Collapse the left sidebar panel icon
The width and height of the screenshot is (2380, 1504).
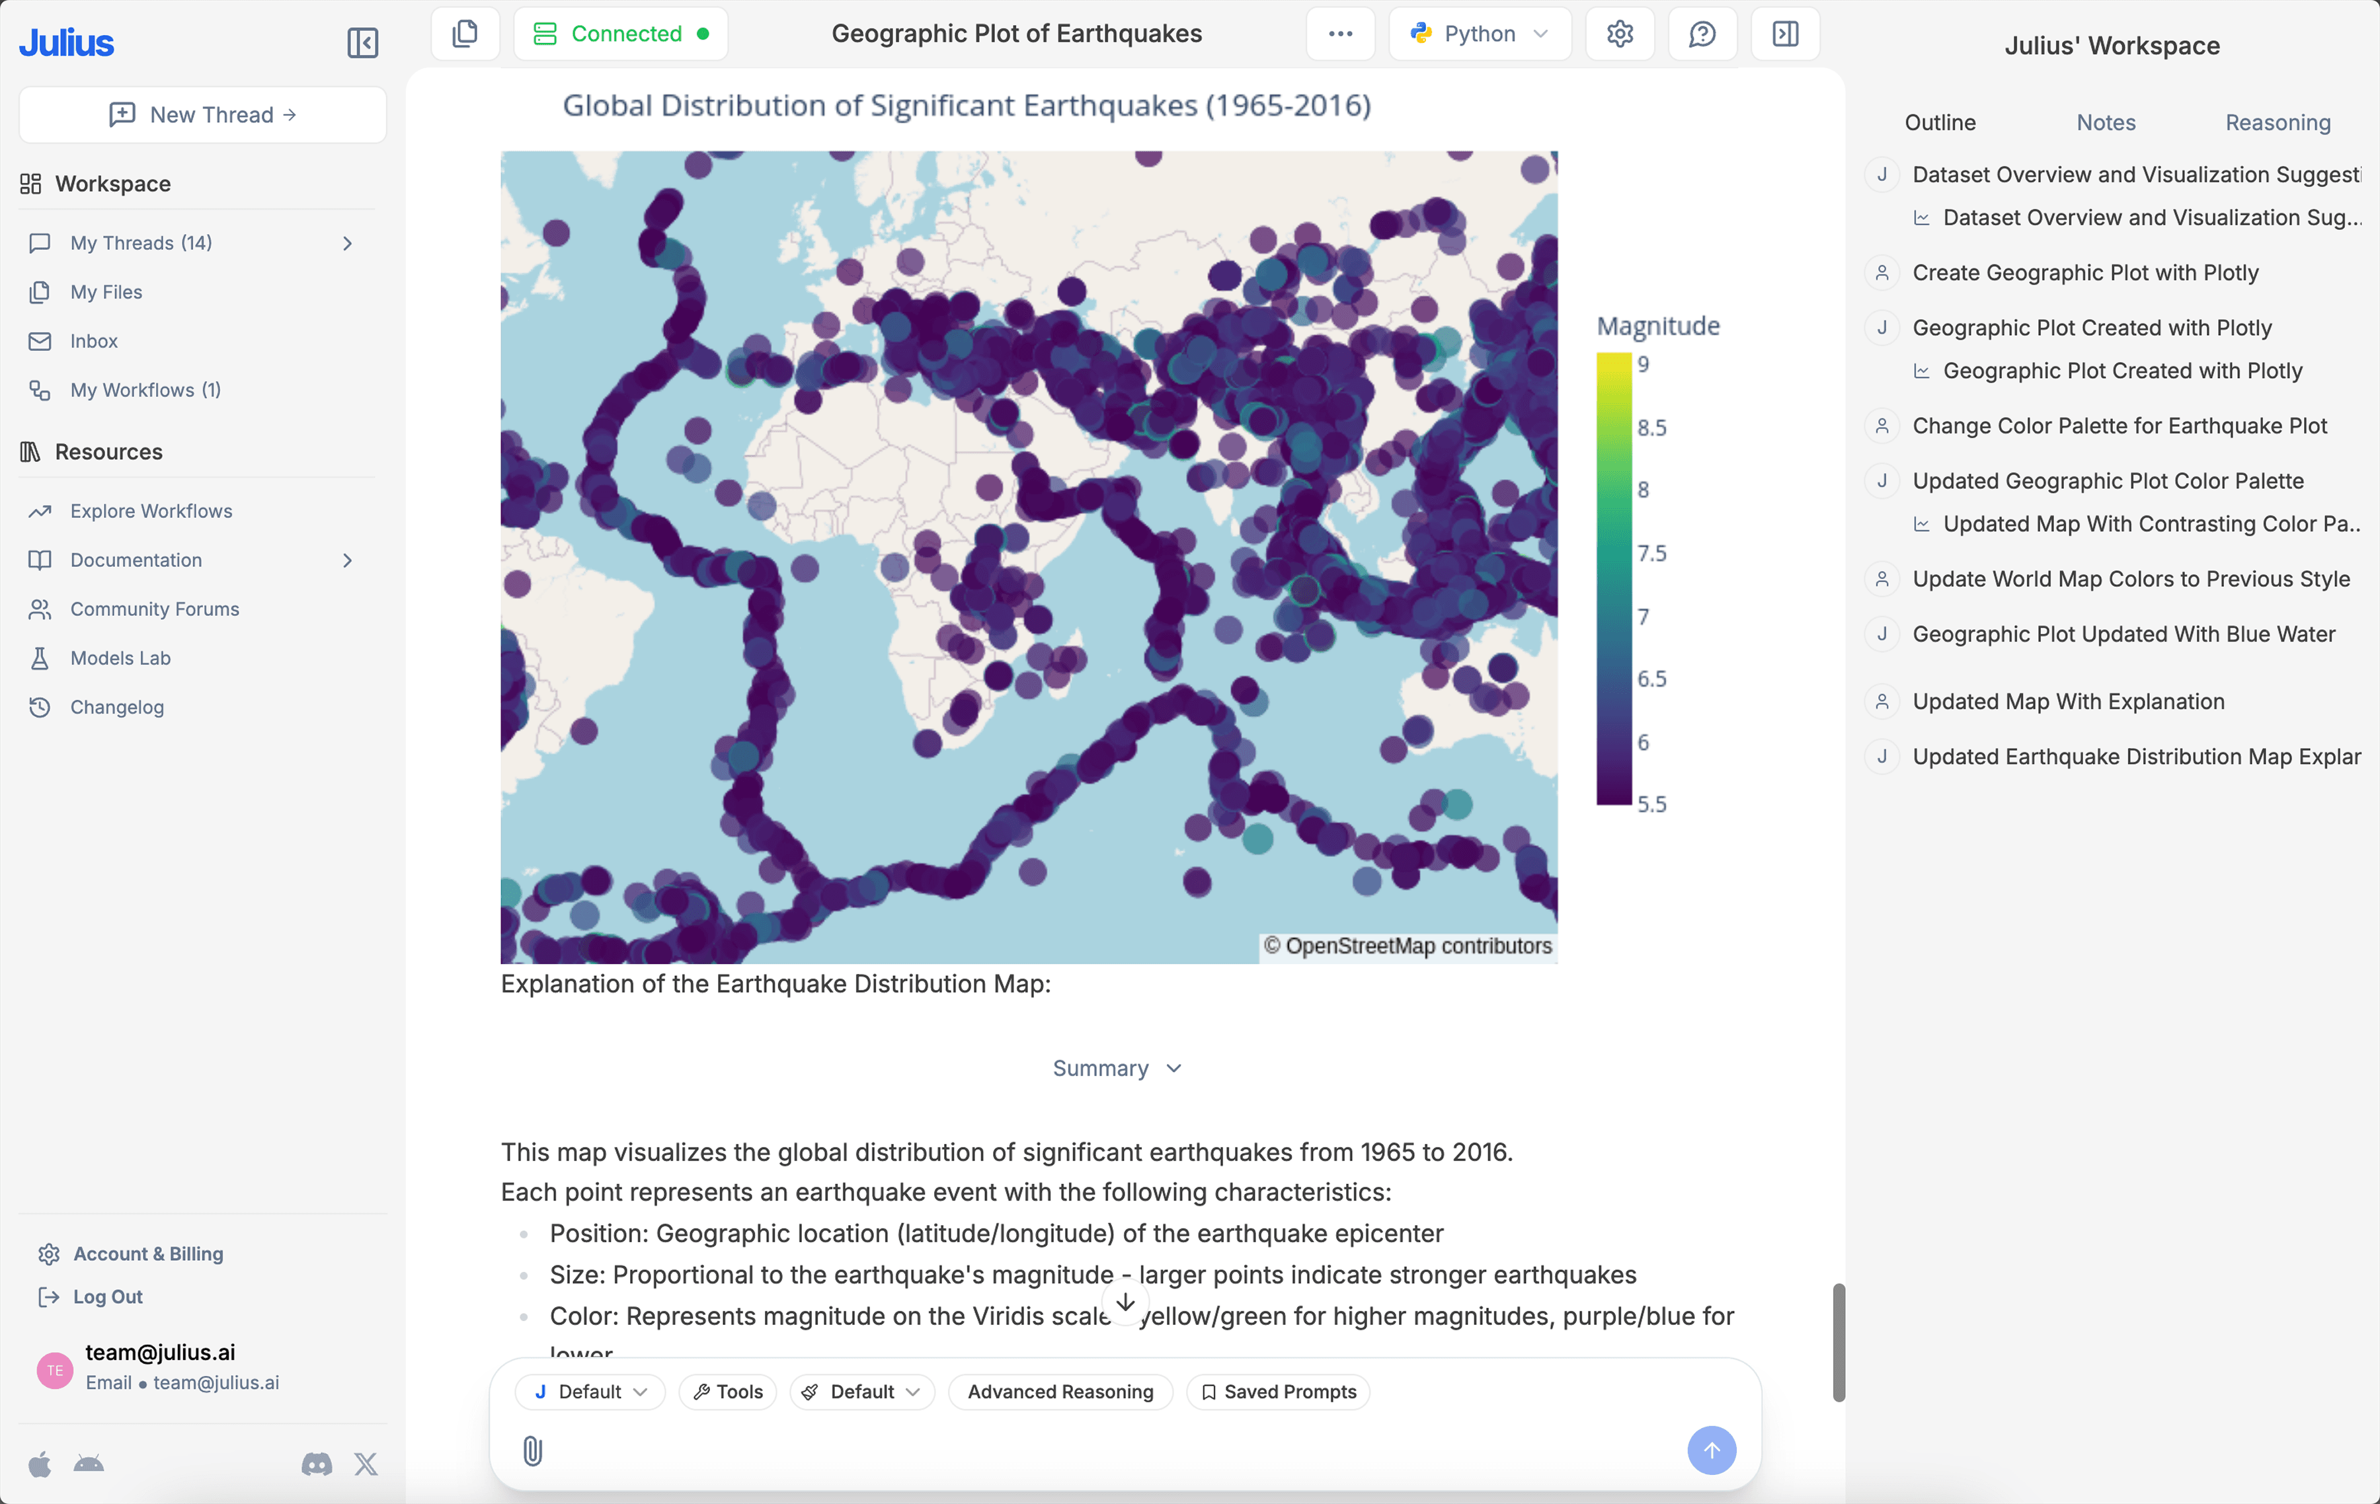363,42
